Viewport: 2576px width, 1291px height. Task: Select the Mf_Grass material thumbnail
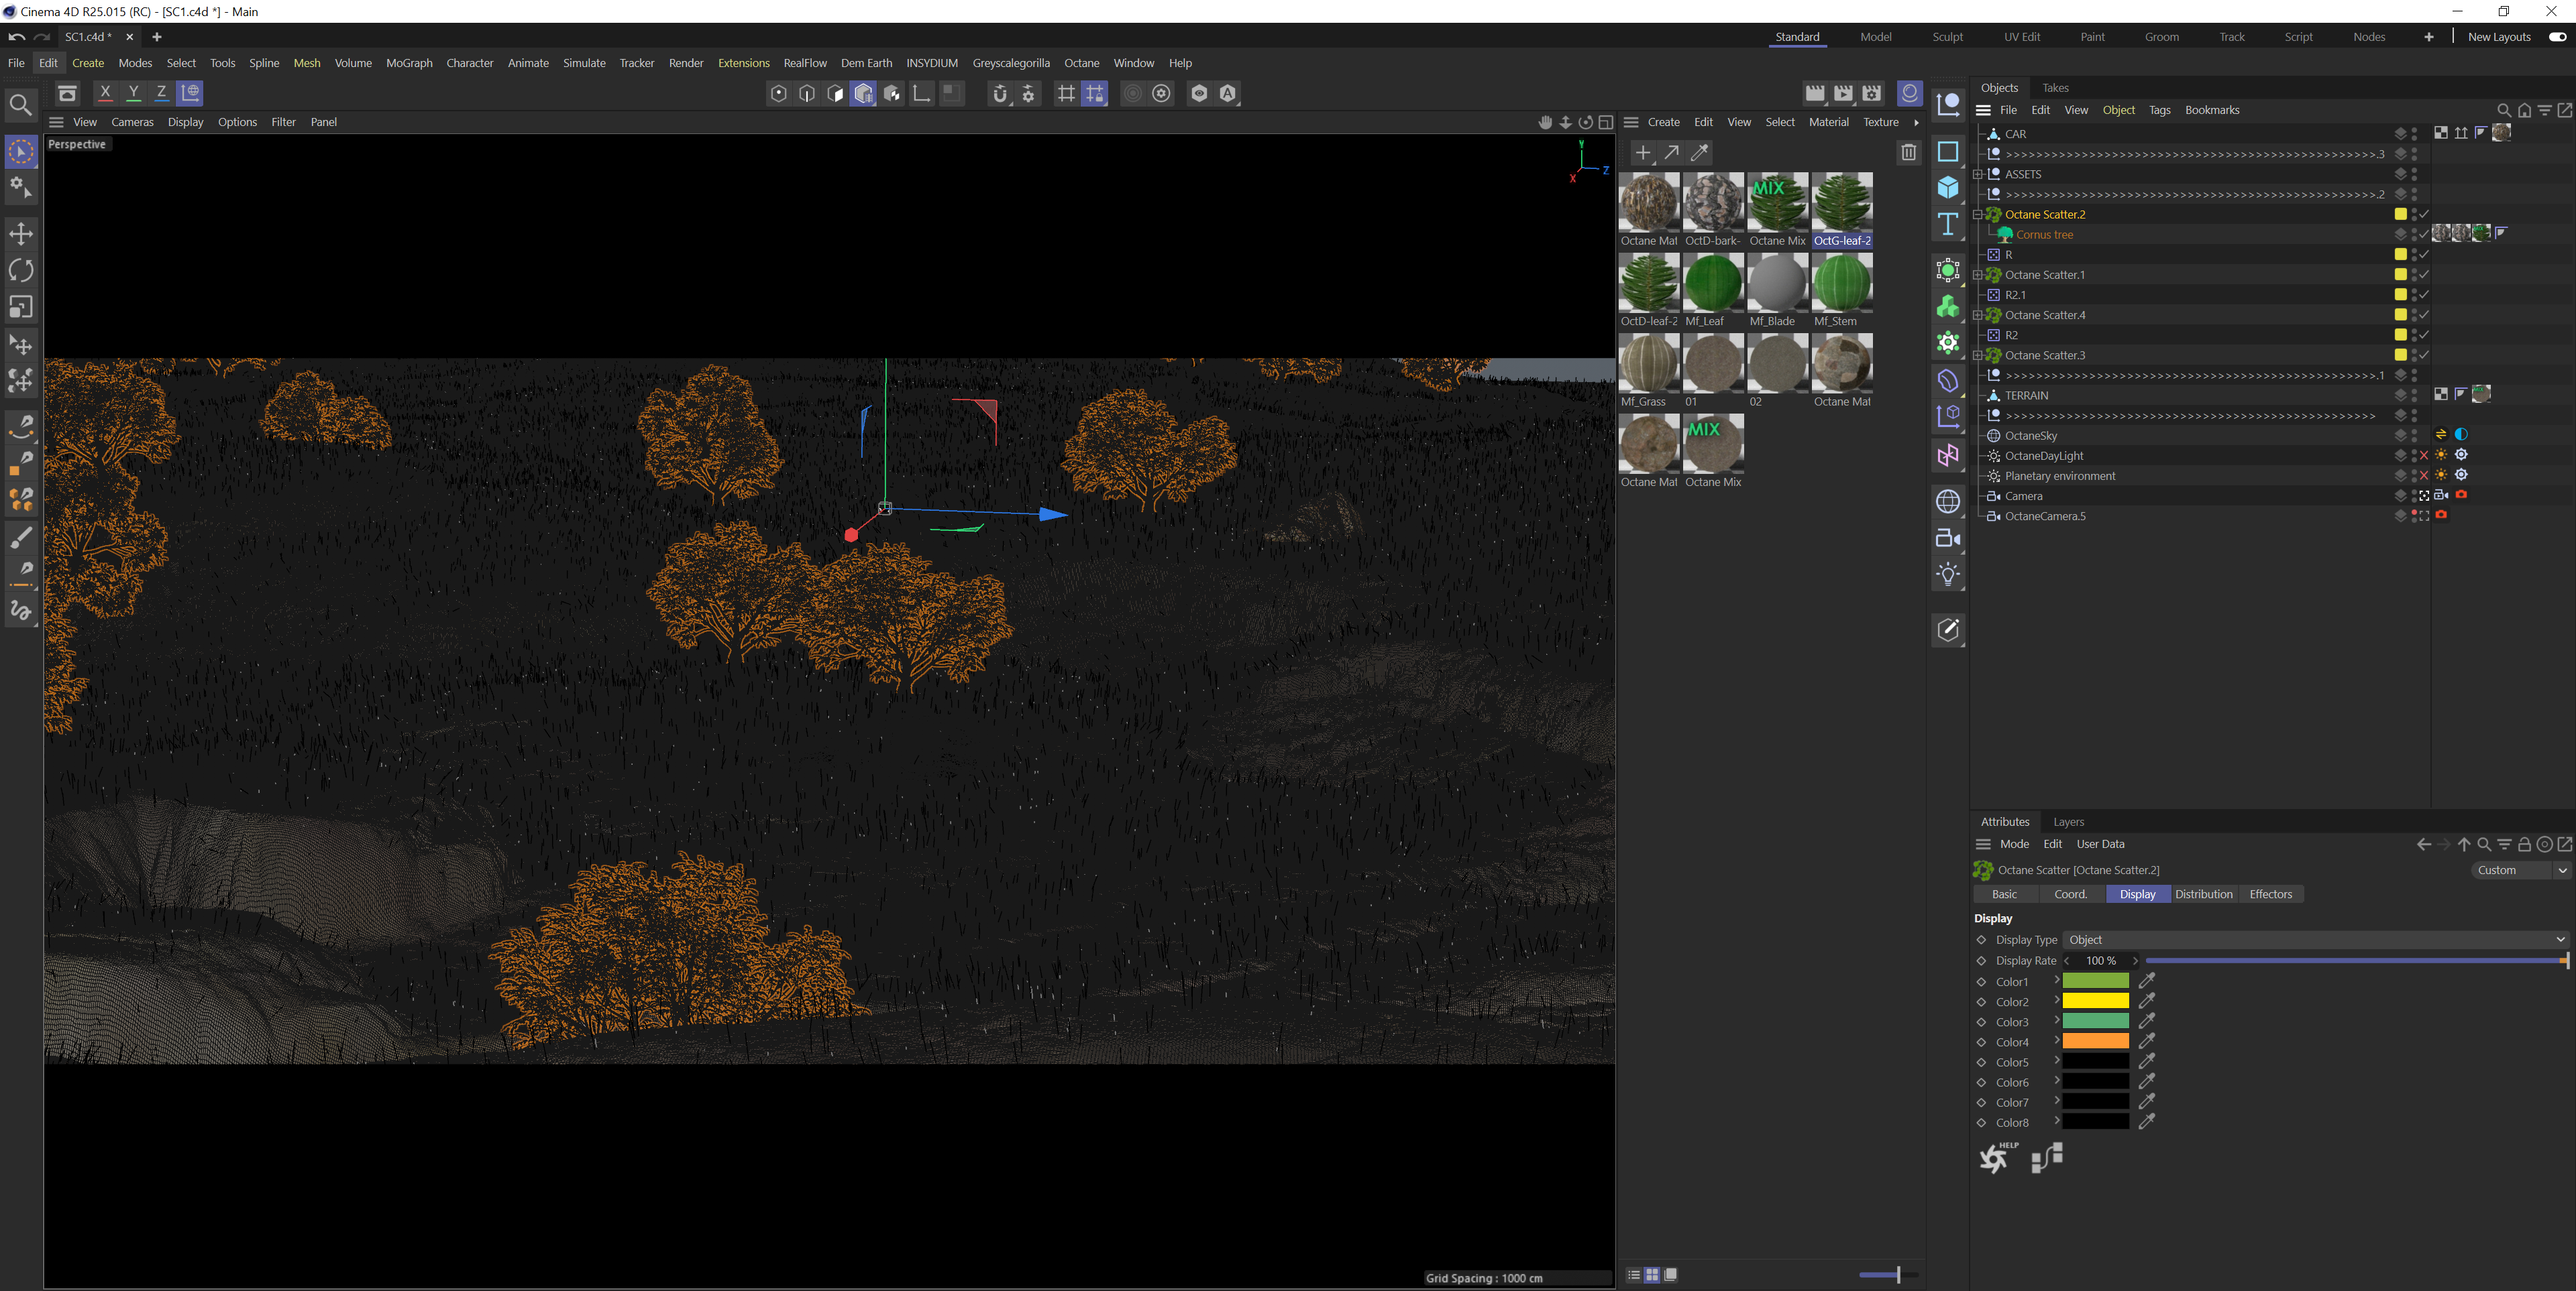pos(1648,364)
